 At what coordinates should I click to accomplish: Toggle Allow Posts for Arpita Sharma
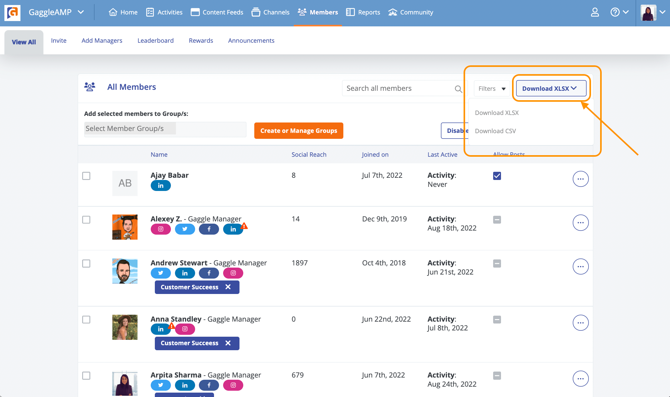point(497,376)
